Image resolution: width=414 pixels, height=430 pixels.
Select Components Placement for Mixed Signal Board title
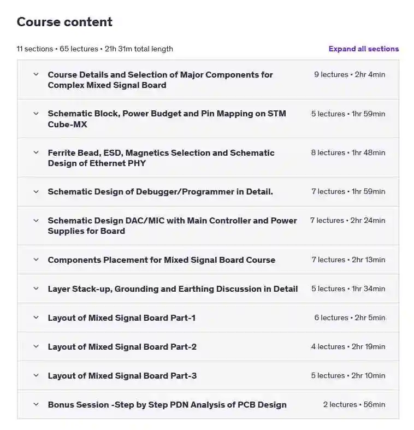click(x=161, y=260)
